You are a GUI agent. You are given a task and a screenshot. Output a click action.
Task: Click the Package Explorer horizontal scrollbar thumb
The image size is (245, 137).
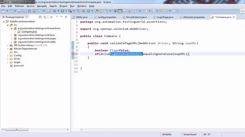tap(16, 129)
